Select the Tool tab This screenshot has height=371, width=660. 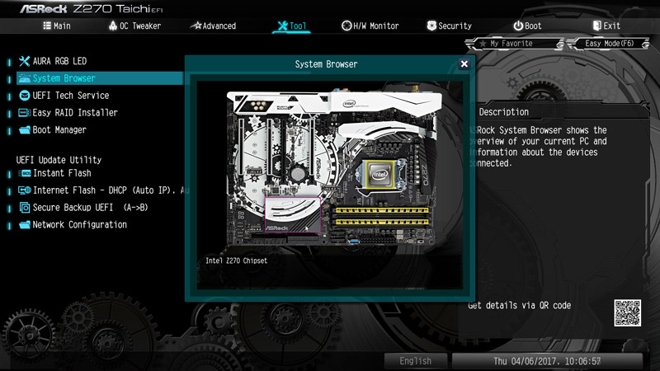tap(291, 26)
